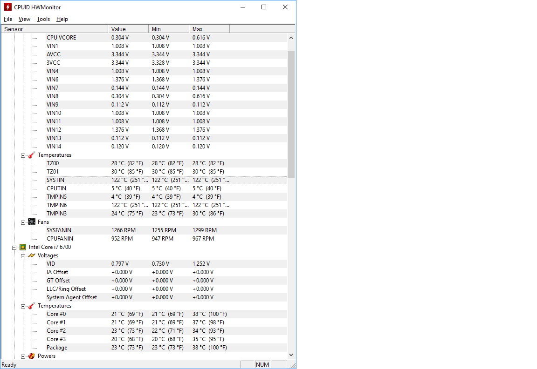Click the Value column header
The width and height of the screenshot is (537, 369).
click(129, 29)
